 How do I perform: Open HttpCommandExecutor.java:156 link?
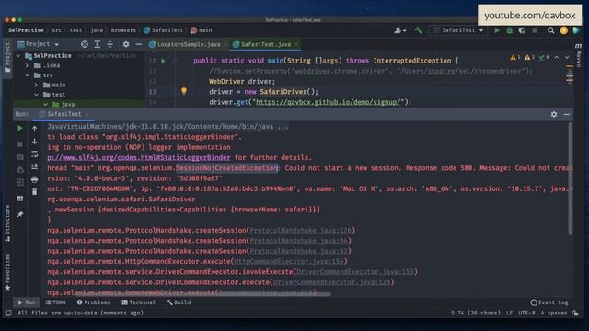pyautogui.click(x=289, y=261)
